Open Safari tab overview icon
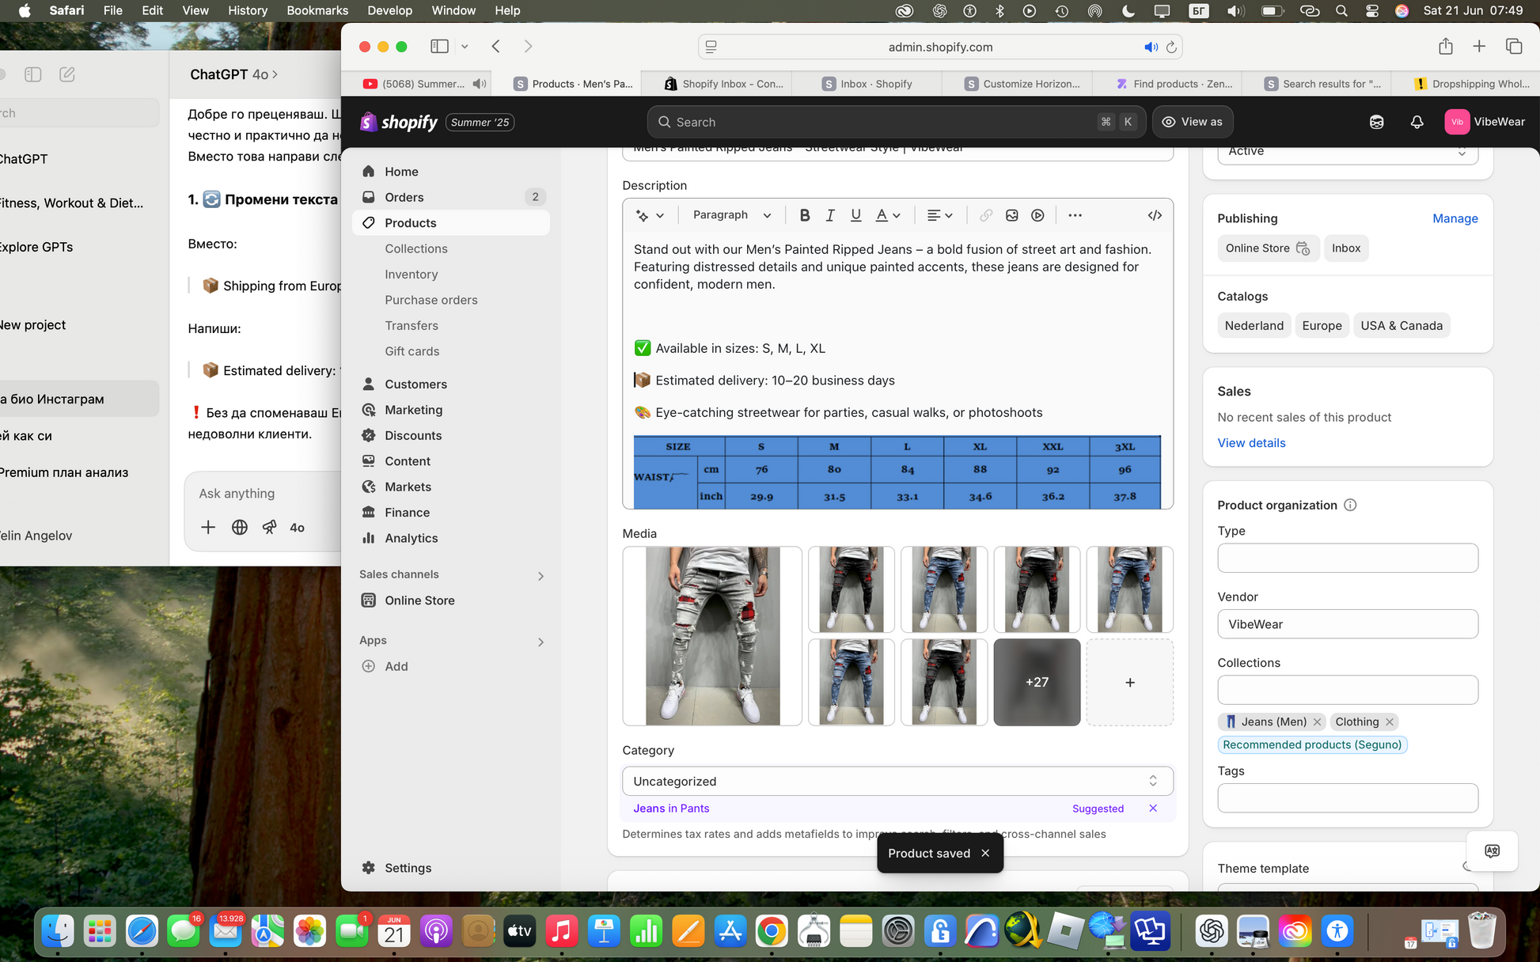 click(x=1513, y=47)
